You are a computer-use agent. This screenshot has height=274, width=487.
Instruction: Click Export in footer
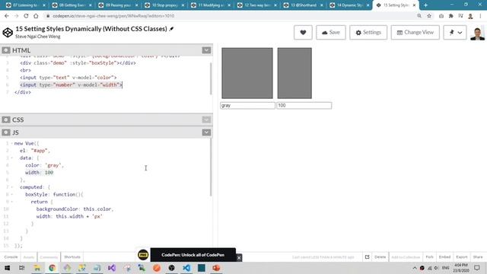point(462,257)
